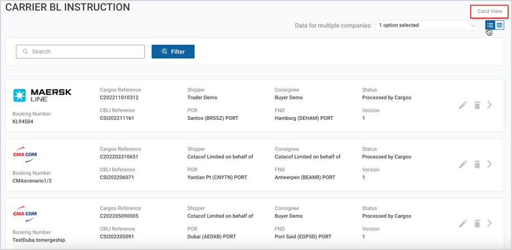
Task: Select Cargoo Reference C202203310651
Action: point(119,157)
